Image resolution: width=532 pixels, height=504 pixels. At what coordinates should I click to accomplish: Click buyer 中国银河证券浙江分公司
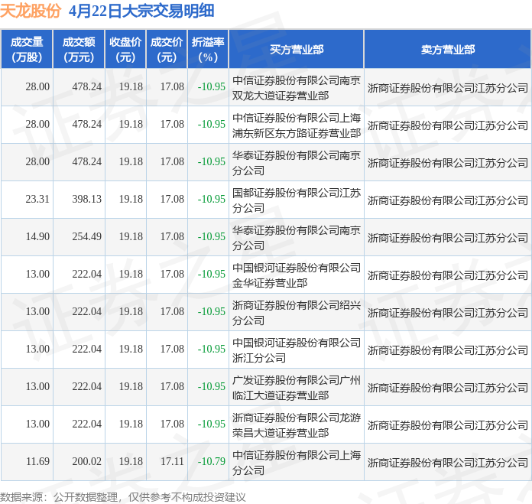297,350
